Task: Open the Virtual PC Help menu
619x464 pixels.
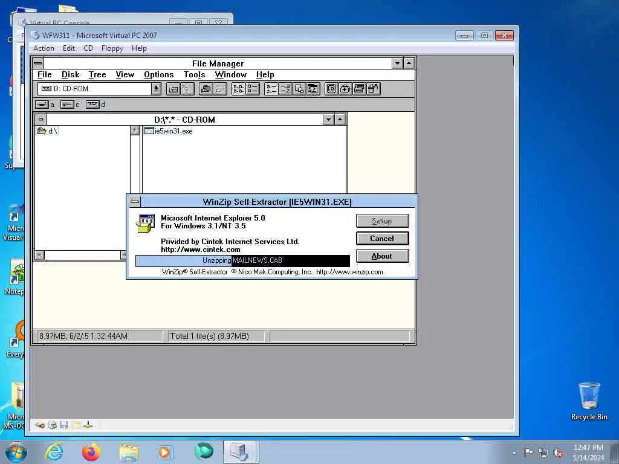Action: click(x=139, y=48)
